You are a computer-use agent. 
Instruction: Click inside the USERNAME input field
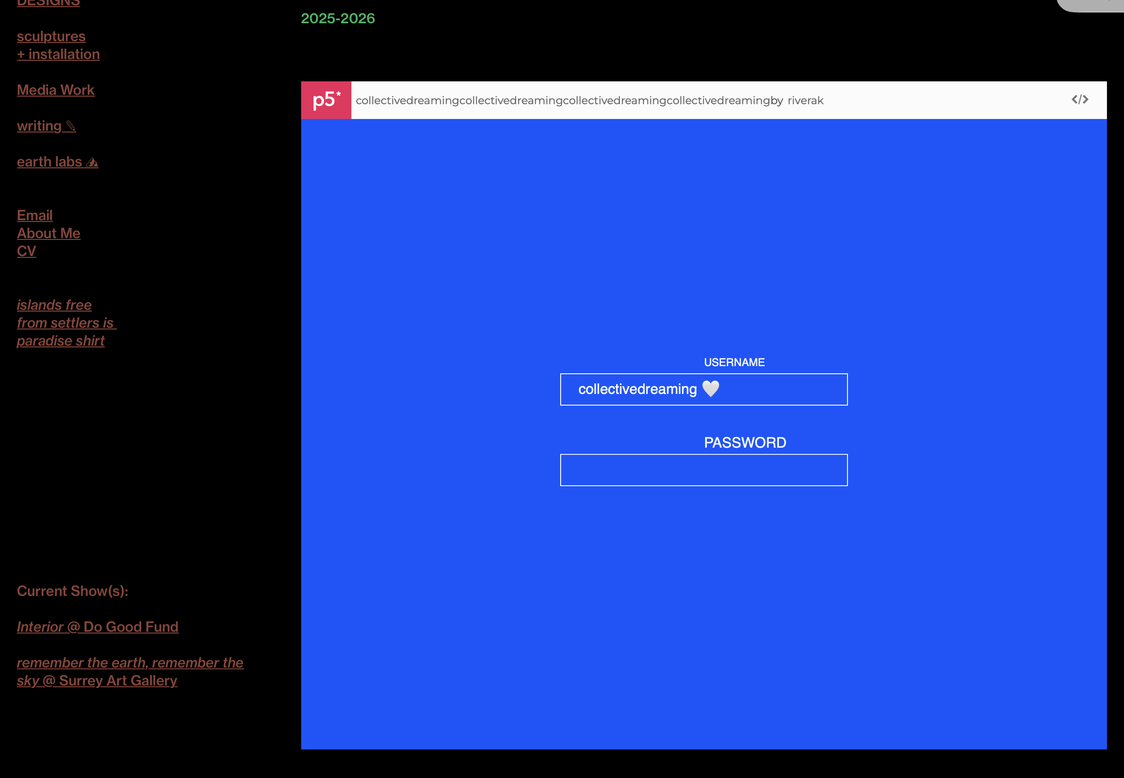[x=781, y=389]
